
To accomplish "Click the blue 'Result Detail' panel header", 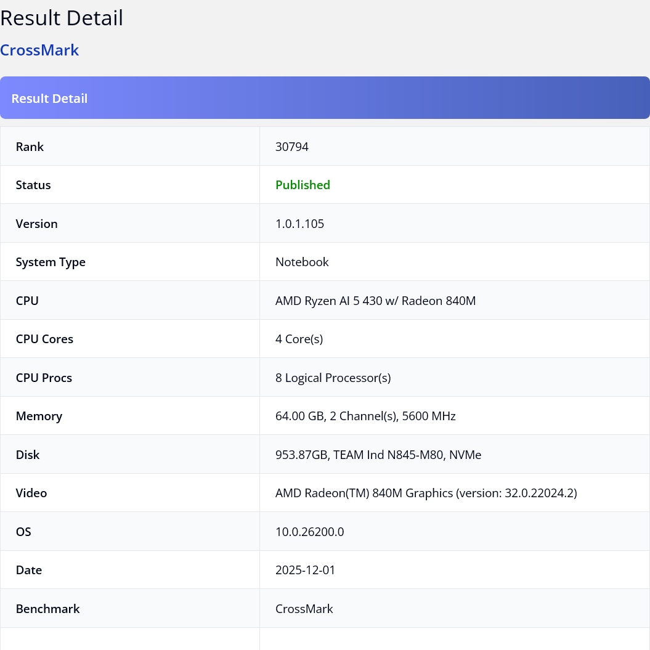I will (49, 99).
